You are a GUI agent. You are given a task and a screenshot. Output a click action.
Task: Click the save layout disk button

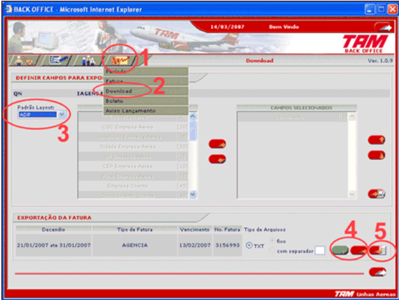(x=377, y=194)
